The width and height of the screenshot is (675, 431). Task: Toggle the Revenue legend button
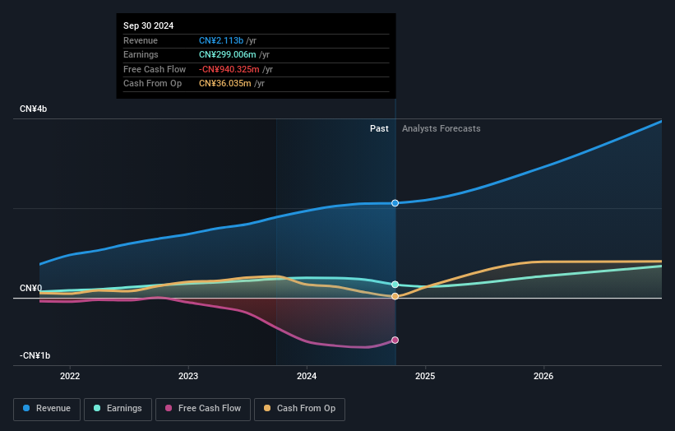(47, 409)
